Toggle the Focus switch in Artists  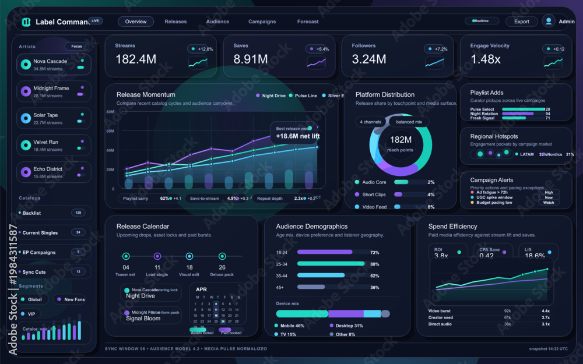(x=77, y=47)
